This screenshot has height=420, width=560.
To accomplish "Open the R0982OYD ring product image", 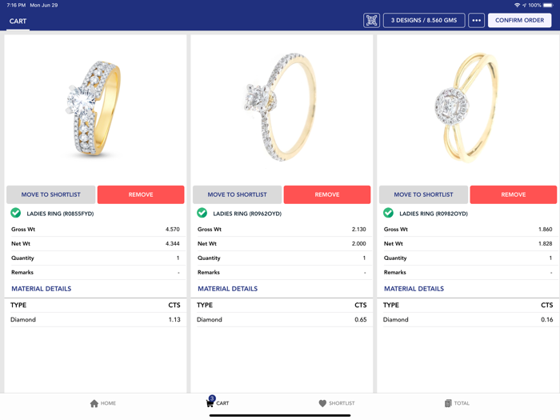I will pos(466,107).
